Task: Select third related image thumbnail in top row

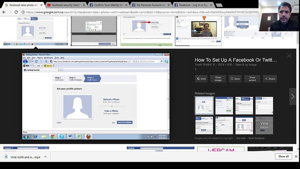Action: point(244,106)
